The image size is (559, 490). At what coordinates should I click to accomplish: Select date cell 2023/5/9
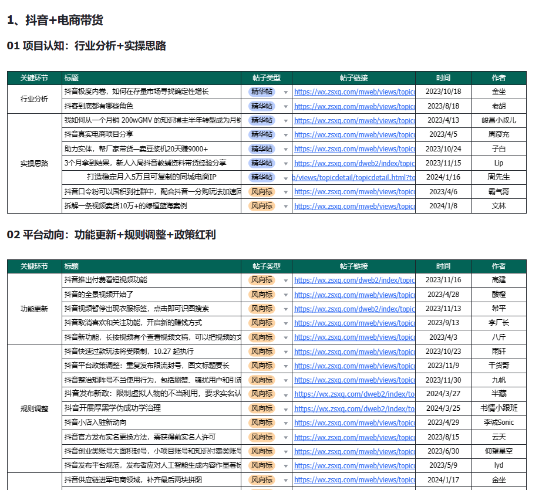point(443,465)
